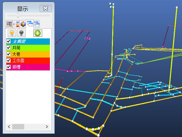Open the last stacked windows tab
Viewport: 182px width, 137px height.
(x=37, y=24)
